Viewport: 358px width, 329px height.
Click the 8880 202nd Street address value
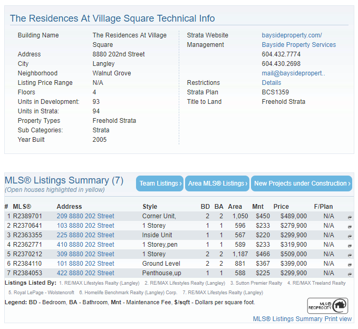pyautogui.click(x=119, y=54)
